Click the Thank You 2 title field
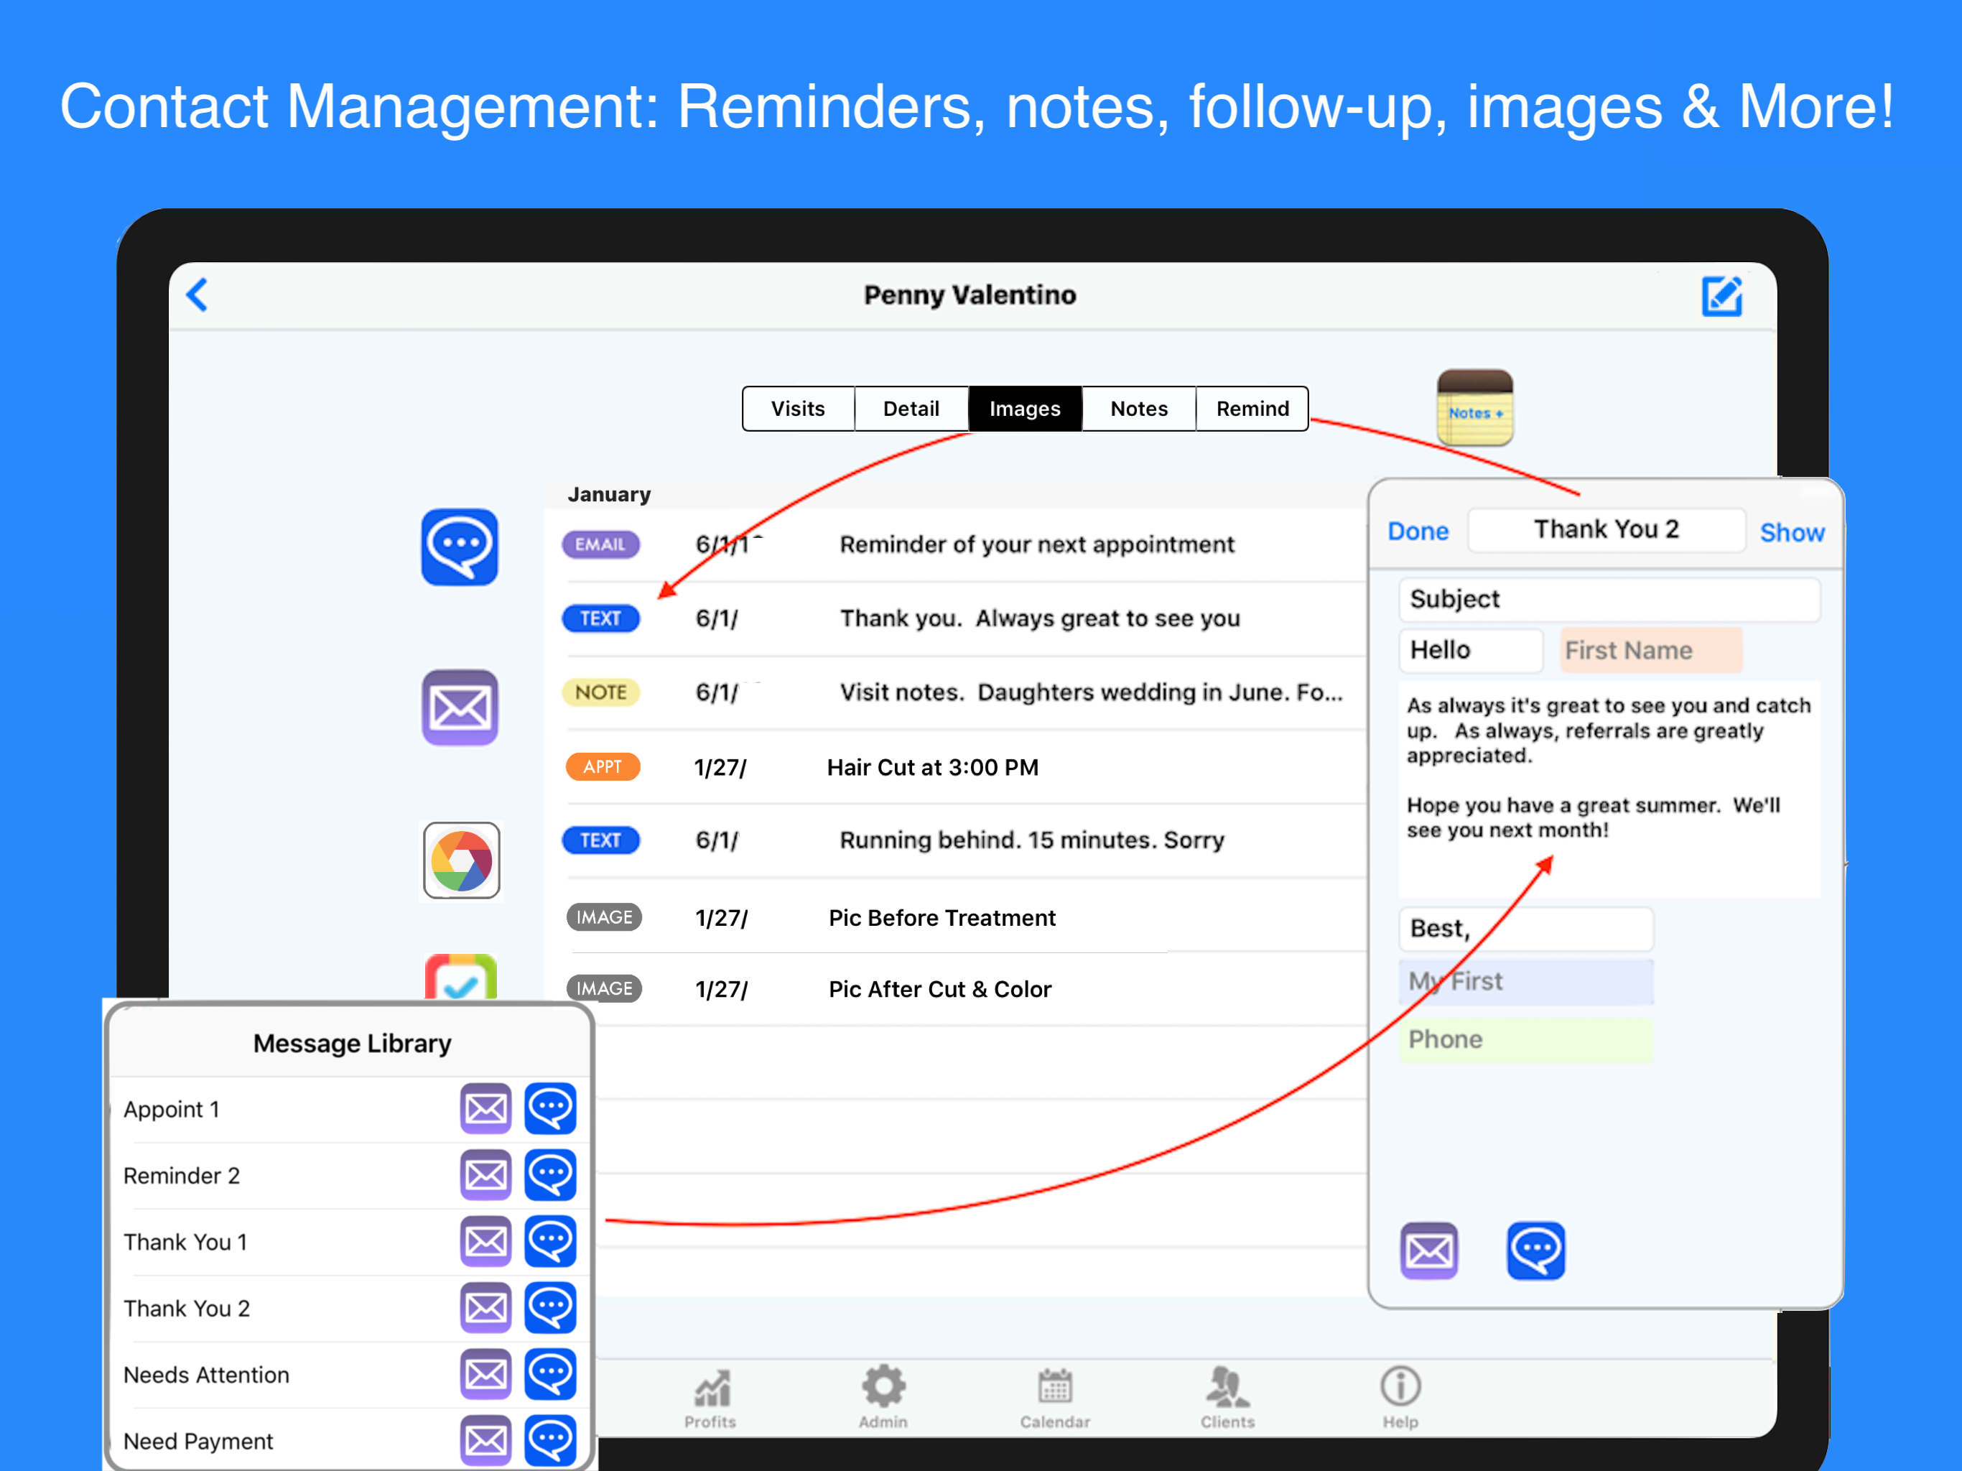This screenshot has height=1471, width=1962. tap(1607, 529)
